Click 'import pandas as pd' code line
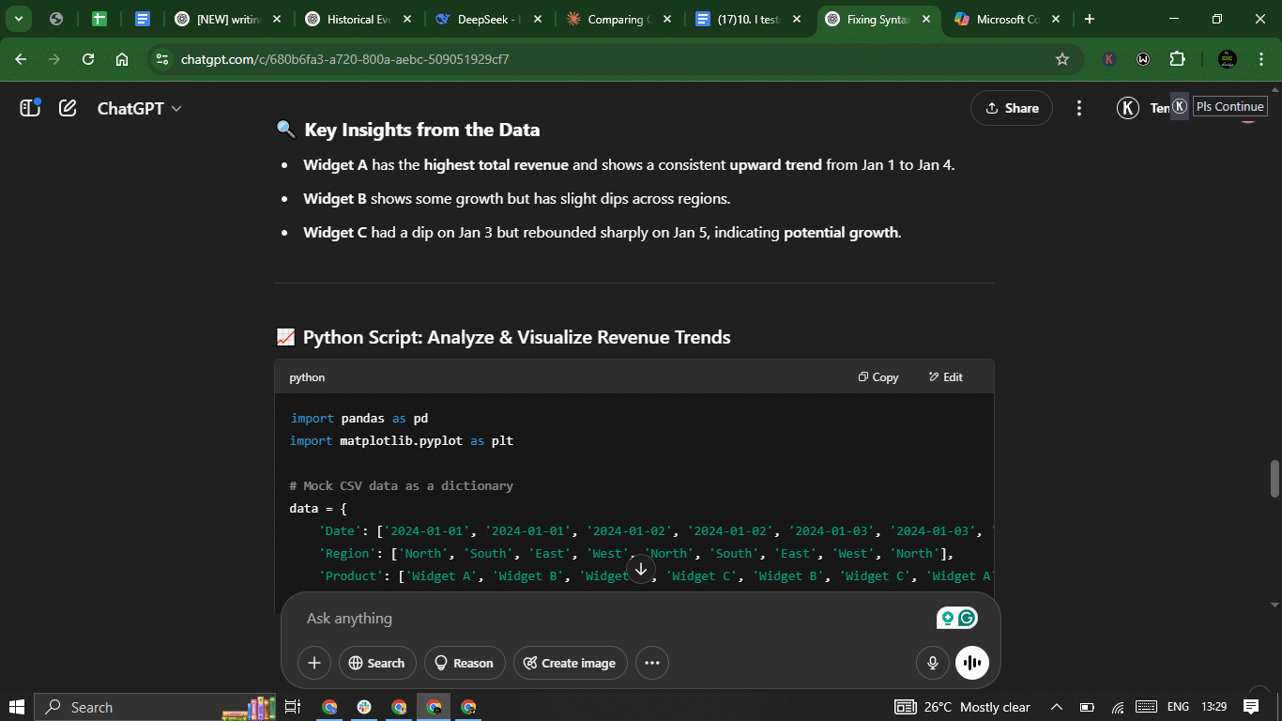The width and height of the screenshot is (1282, 721). tap(359, 418)
